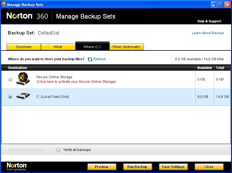
Task: Open the What tab
Action: click(x=58, y=47)
